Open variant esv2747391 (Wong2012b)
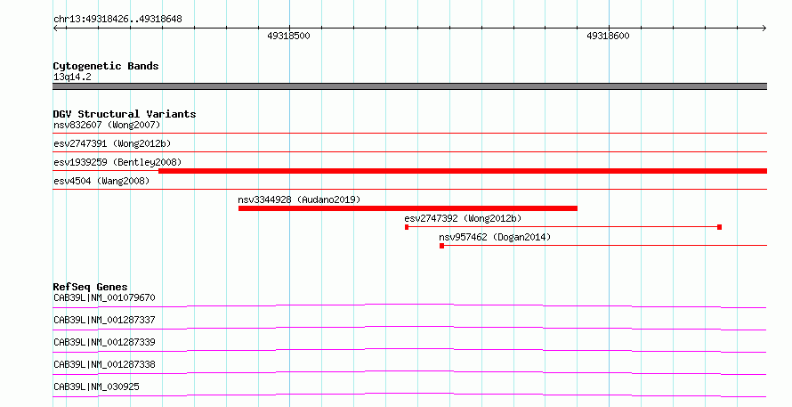 (x=112, y=143)
